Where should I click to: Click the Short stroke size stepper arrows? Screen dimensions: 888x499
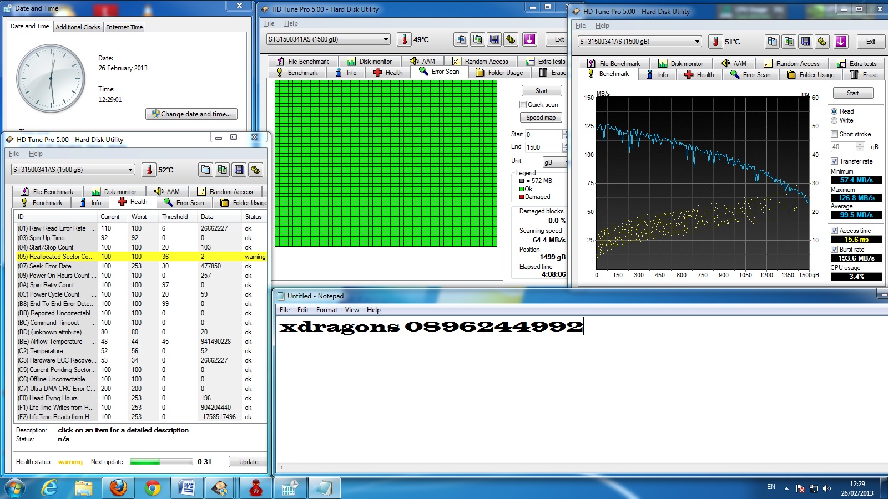click(860, 147)
